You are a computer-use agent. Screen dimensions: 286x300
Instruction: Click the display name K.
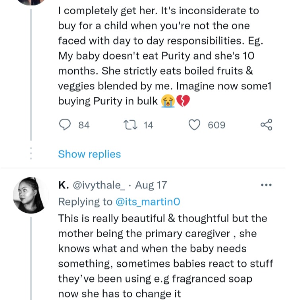coord(64,185)
